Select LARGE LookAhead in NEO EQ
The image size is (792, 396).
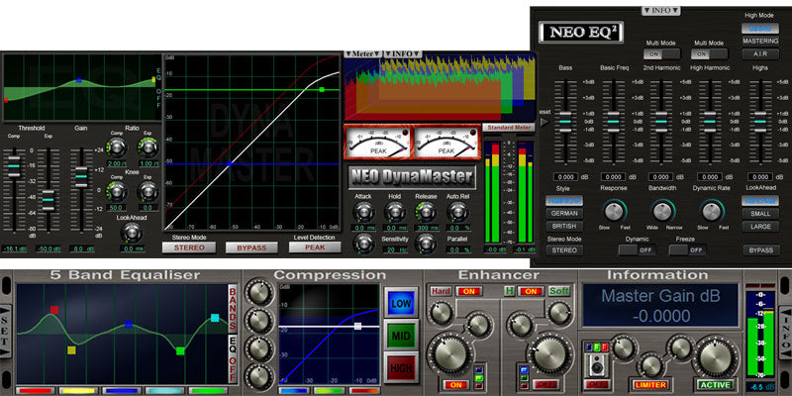(x=760, y=227)
